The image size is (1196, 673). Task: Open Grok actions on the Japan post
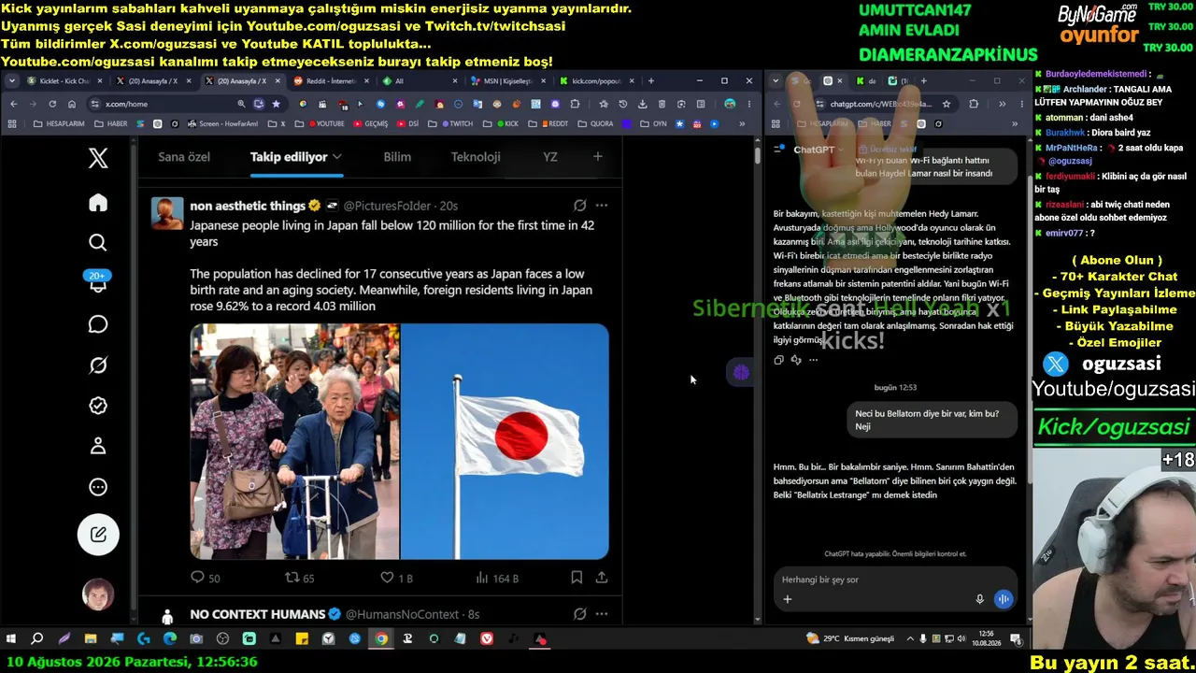[x=580, y=206]
